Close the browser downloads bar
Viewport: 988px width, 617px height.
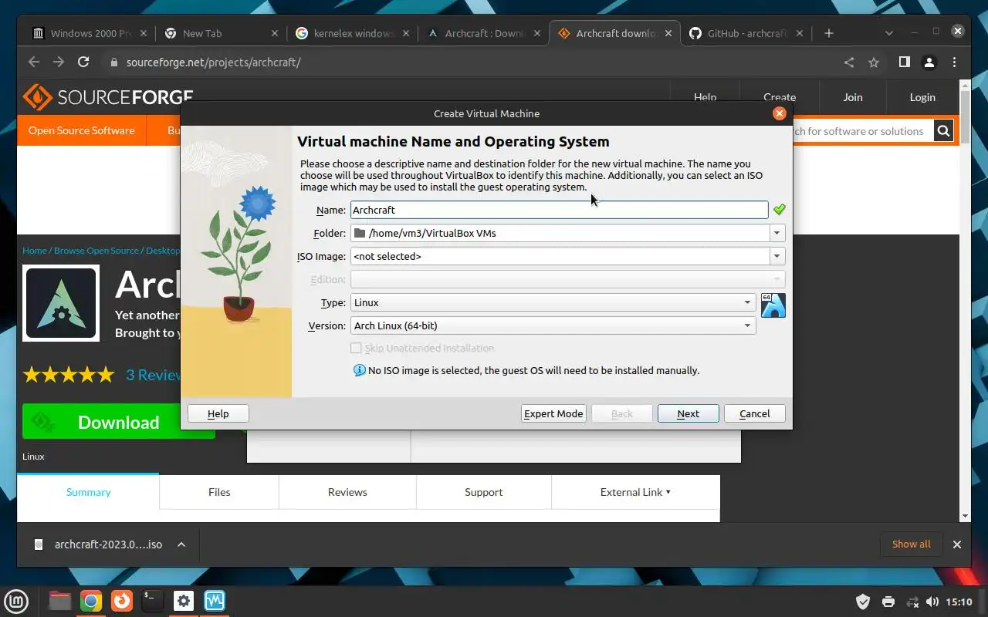(x=957, y=545)
